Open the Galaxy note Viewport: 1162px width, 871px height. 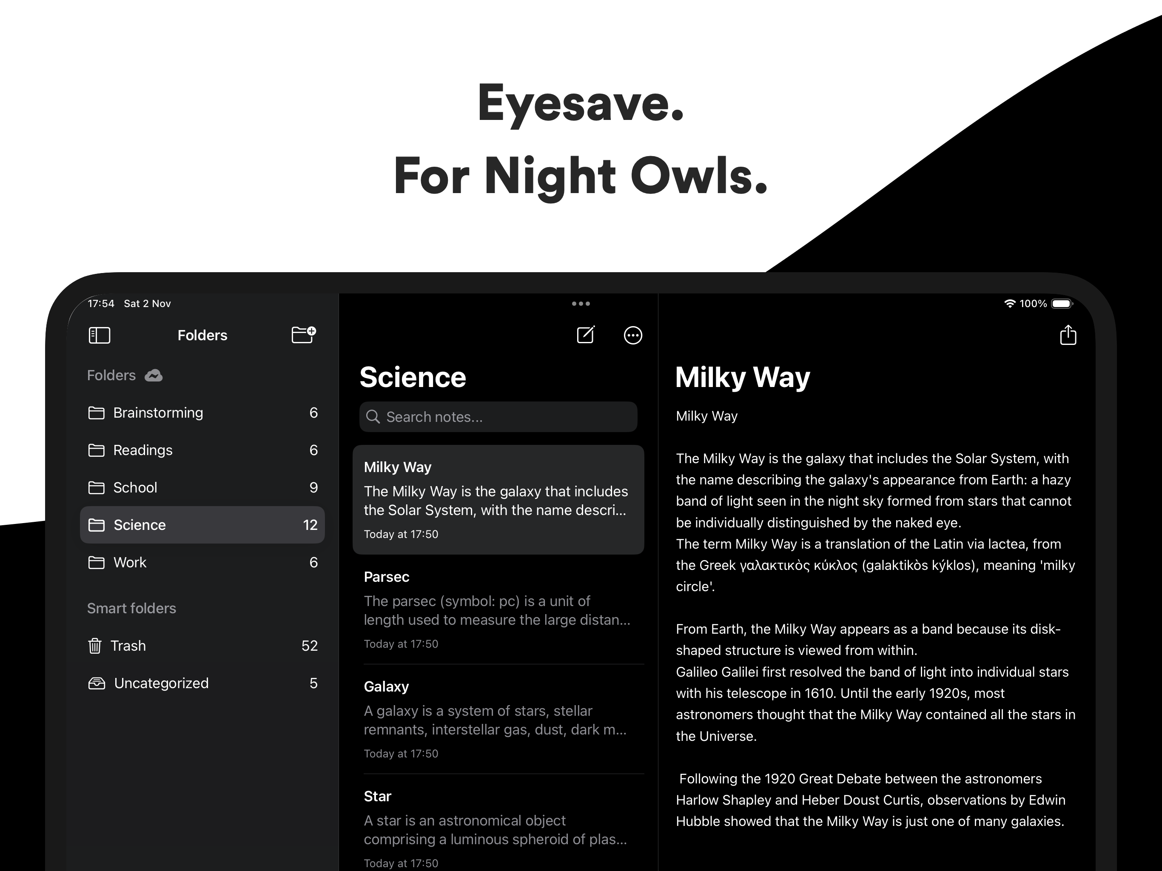(x=498, y=719)
